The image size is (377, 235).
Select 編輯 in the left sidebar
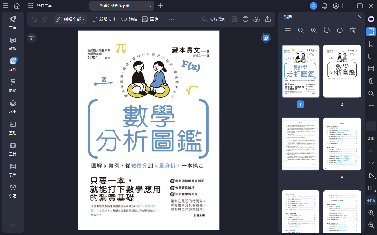click(13, 65)
